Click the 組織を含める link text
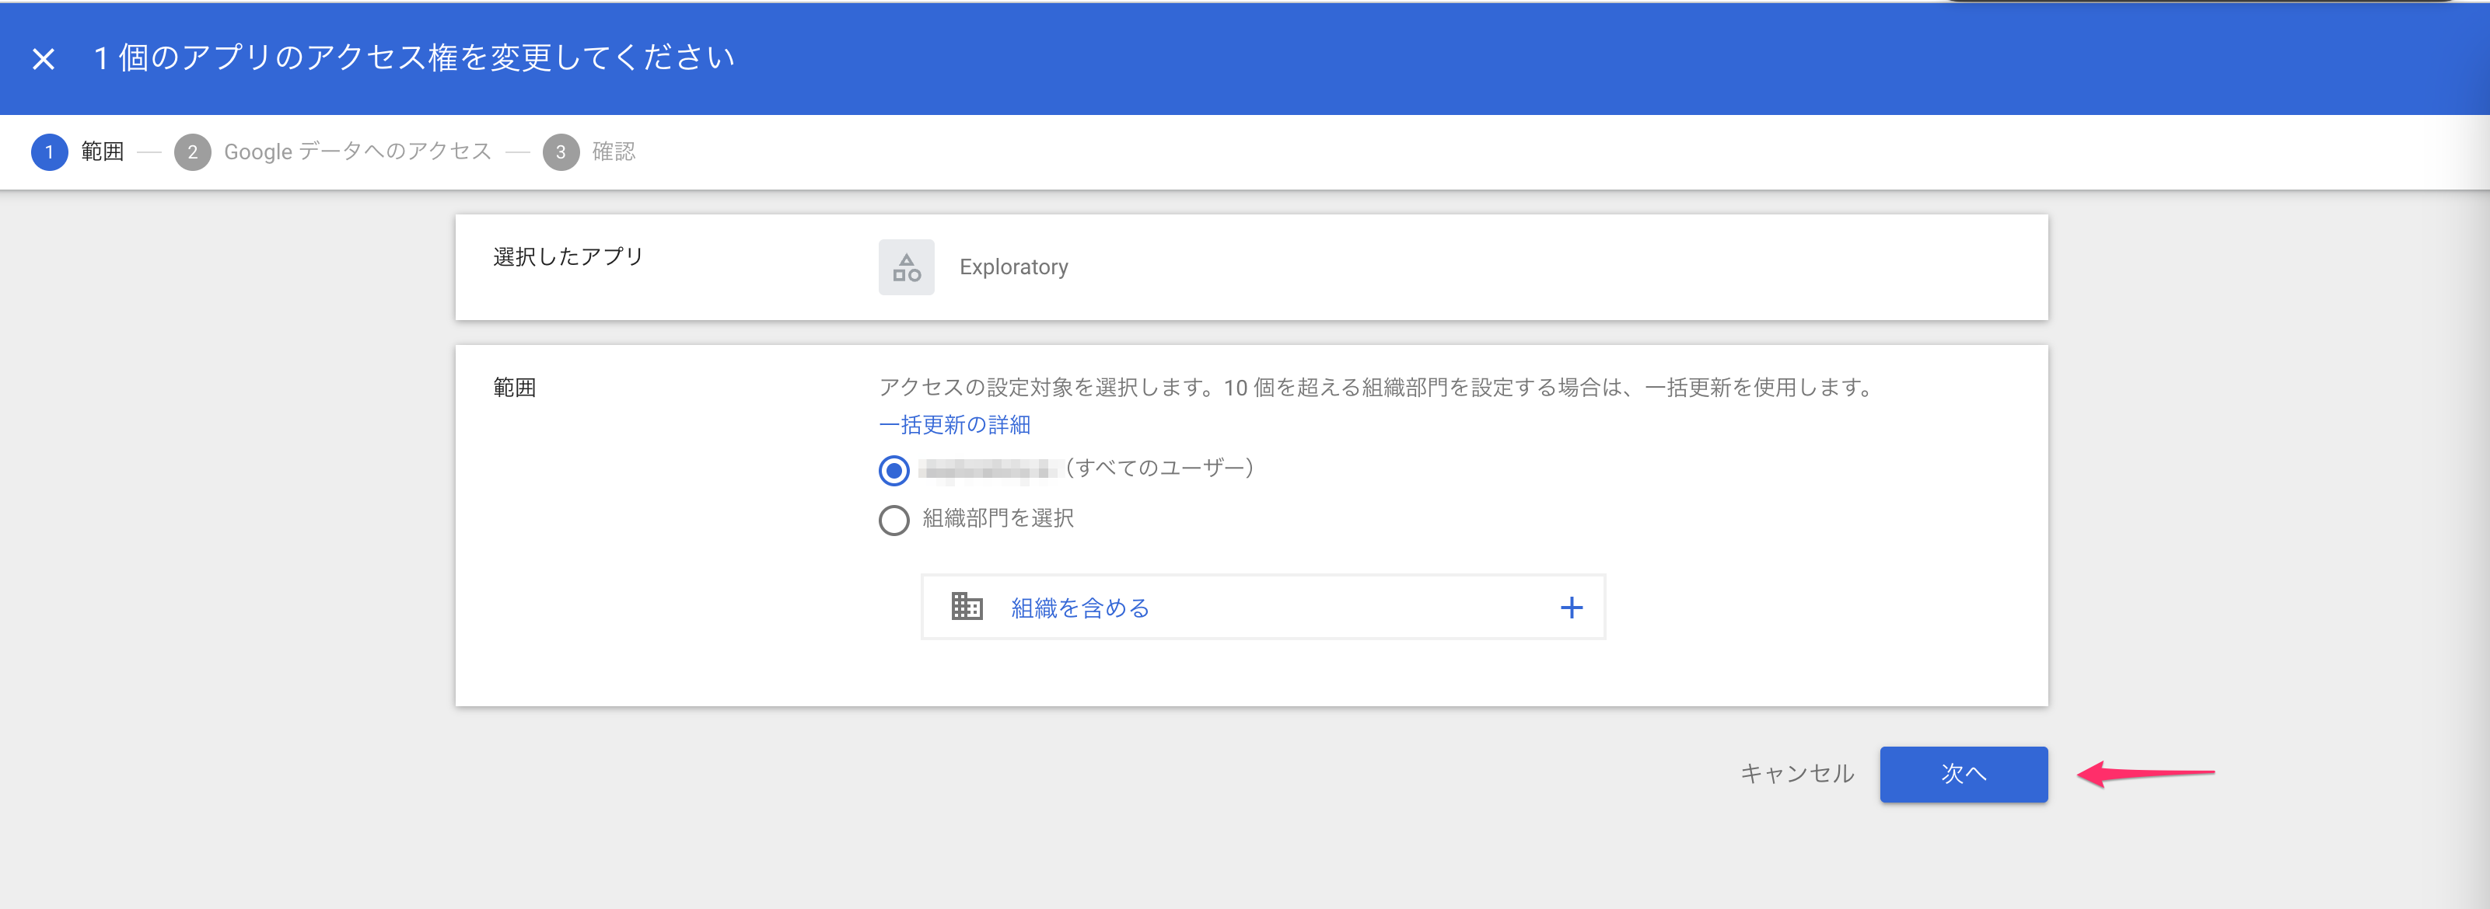The image size is (2490, 909). click(1079, 608)
